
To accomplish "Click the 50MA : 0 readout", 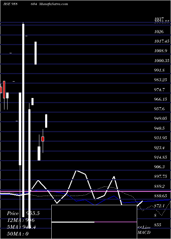I will (17, 234).
